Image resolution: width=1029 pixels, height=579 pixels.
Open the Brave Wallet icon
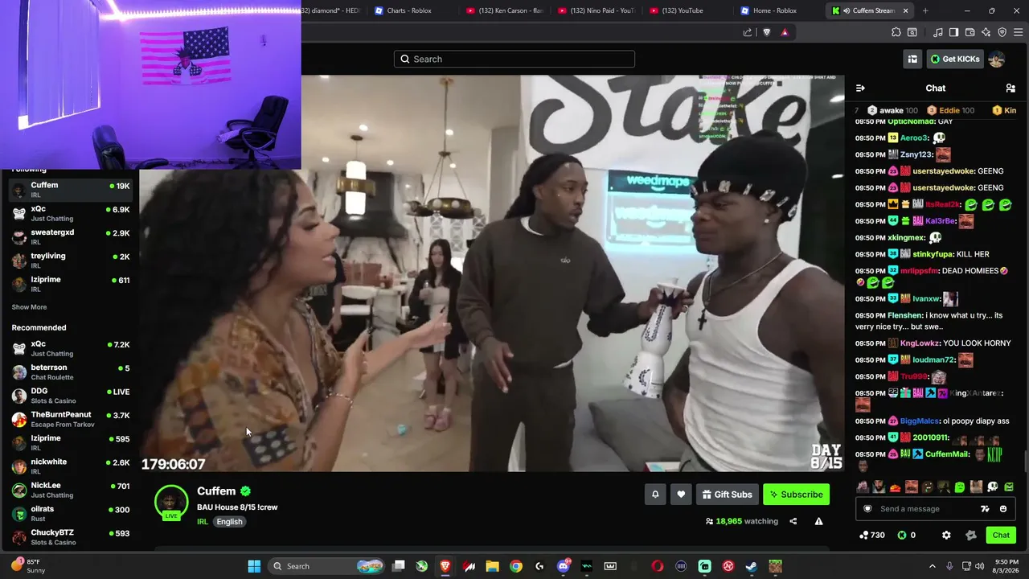(x=970, y=32)
